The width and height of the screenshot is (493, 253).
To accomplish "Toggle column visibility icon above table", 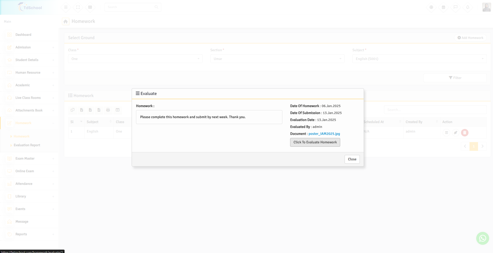I will (x=117, y=110).
